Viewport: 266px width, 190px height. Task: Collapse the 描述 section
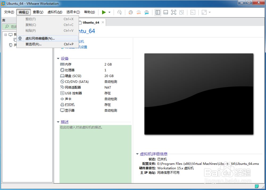coord(58,122)
